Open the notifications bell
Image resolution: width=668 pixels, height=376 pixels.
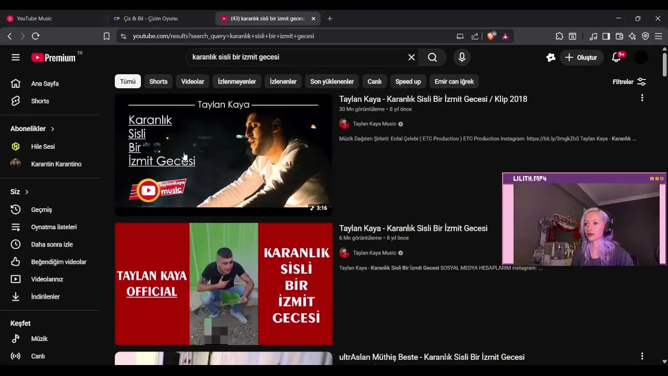tap(616, 57)
